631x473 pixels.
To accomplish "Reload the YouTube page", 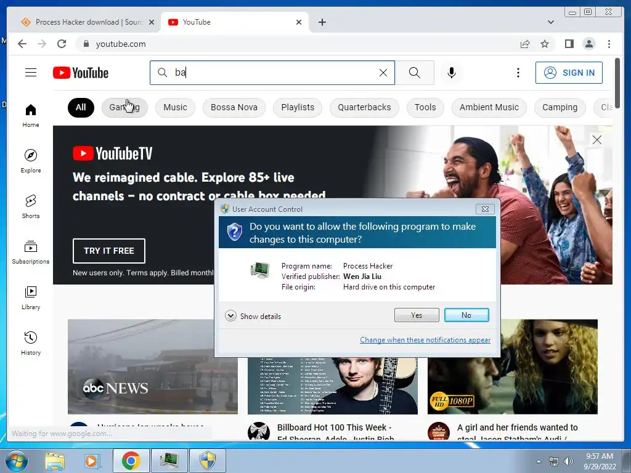I will point(62,44).
